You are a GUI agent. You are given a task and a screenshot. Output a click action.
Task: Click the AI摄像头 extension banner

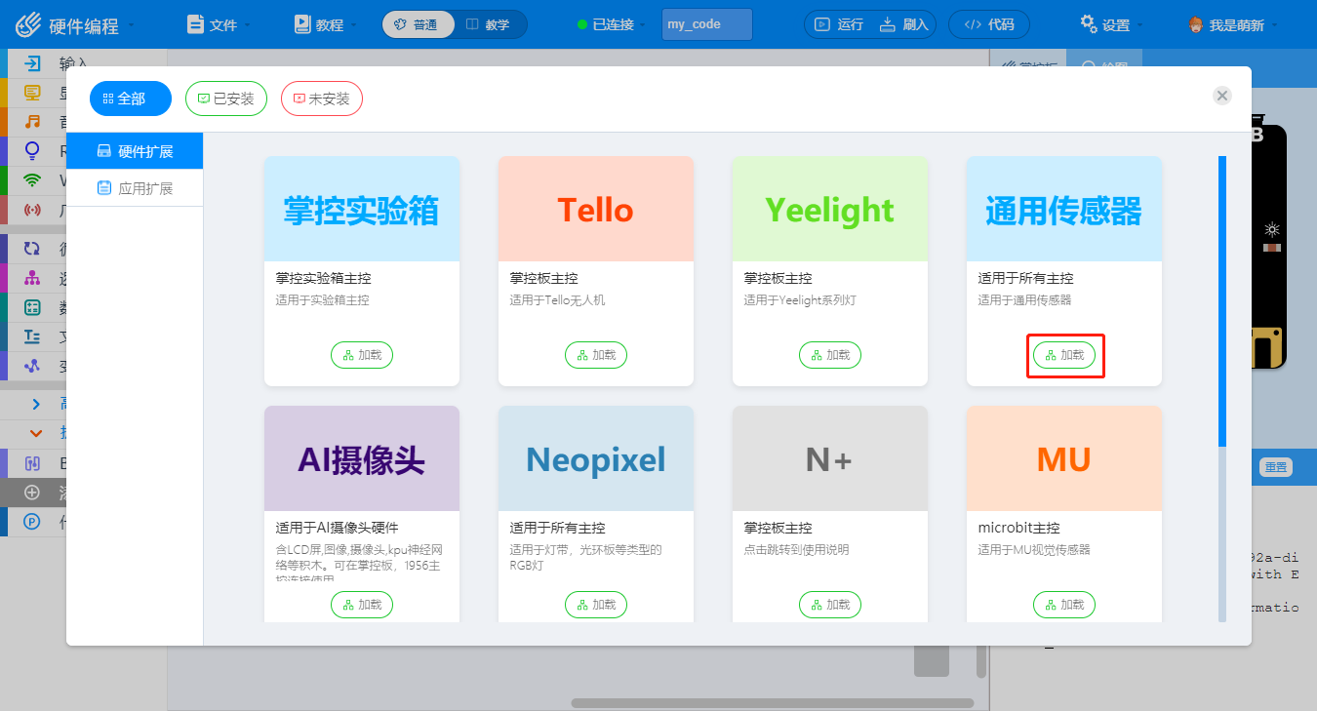pos(362,458)
